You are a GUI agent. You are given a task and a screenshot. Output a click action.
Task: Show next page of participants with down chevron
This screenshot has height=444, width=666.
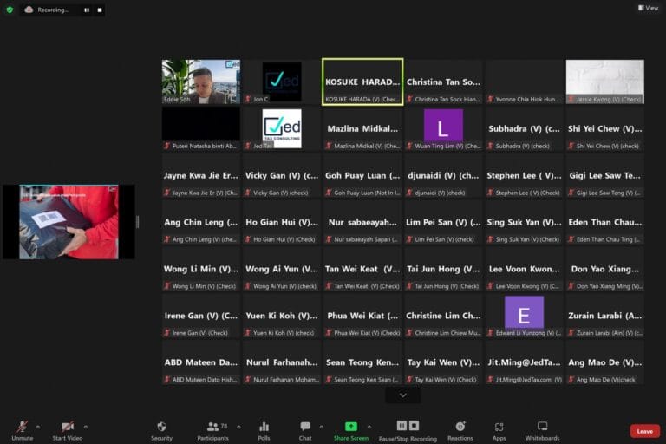(402, 395)
